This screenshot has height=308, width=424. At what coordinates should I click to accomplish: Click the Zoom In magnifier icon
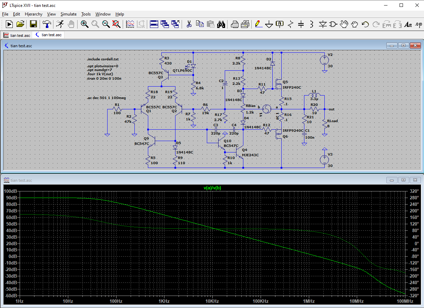click(84, 24)
